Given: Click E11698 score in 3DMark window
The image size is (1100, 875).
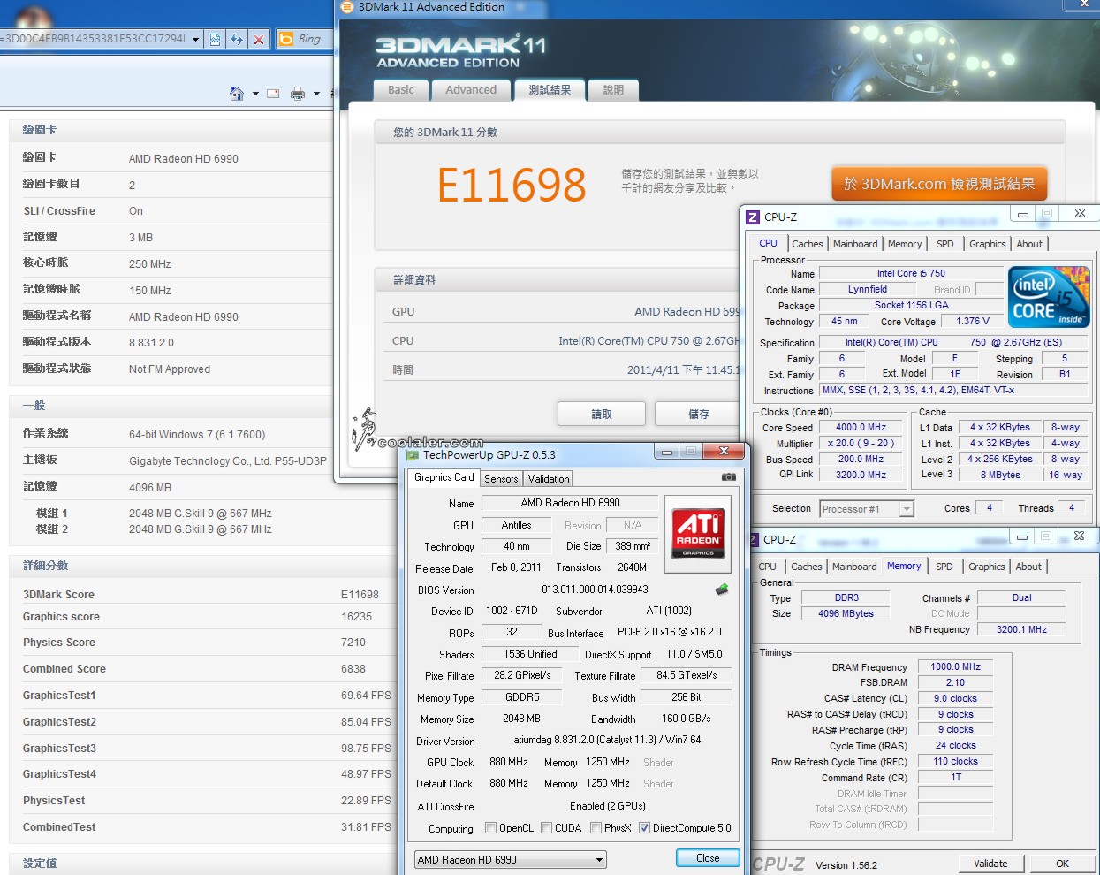Looking at the screenshot, I should coord(512,186).
